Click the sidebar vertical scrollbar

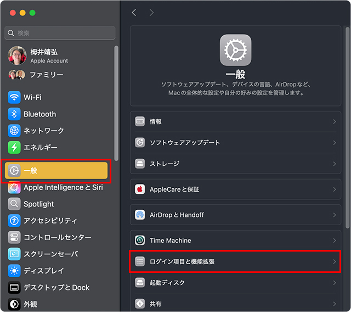116,103
